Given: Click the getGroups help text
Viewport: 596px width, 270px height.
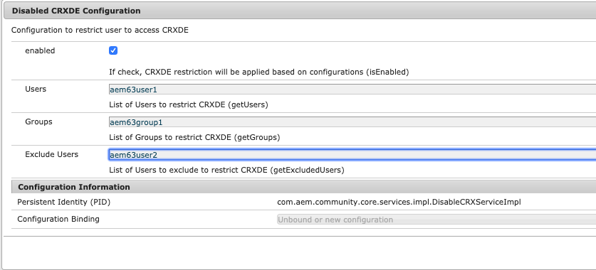Looking at the screenshot, I should [194, 137].
